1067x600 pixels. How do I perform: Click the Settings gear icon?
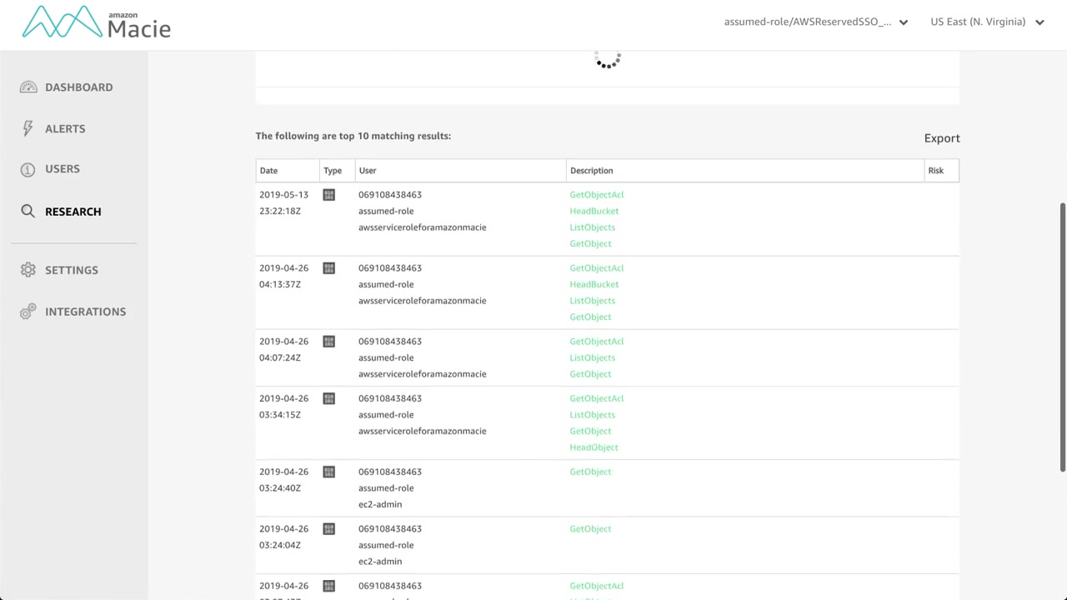coord(28,270)
